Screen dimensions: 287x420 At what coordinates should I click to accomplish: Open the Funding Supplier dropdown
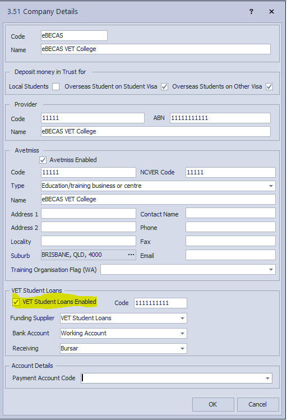(182, 318)
